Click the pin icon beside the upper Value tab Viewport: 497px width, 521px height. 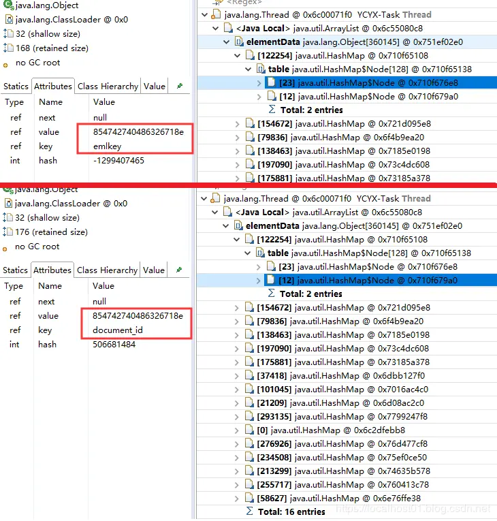(180, 86)
